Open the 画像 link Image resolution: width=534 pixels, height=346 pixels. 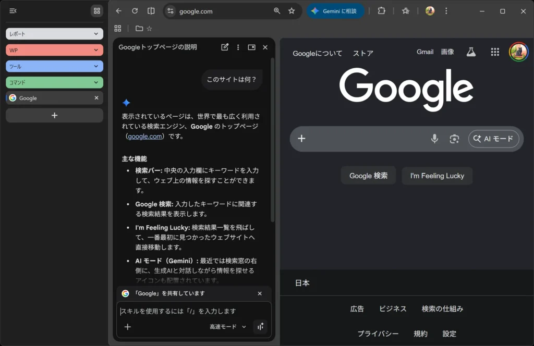coord(447,52)
